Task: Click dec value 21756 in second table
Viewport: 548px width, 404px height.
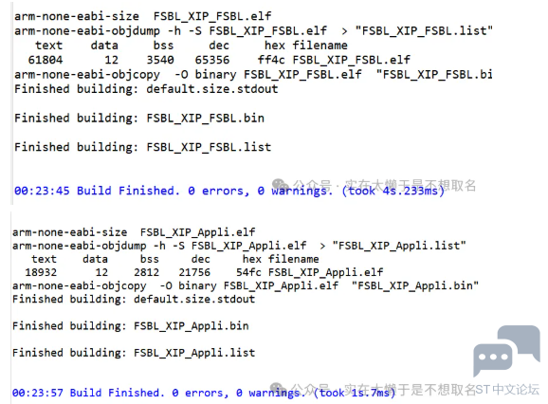Action: tap(194, 272)
